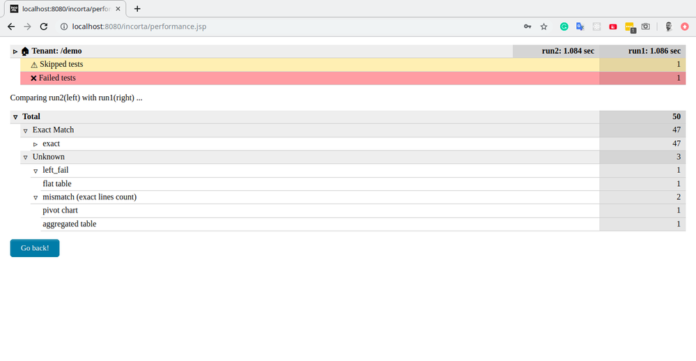
Task: Collapse the Total section
Action: coord(15,117)
